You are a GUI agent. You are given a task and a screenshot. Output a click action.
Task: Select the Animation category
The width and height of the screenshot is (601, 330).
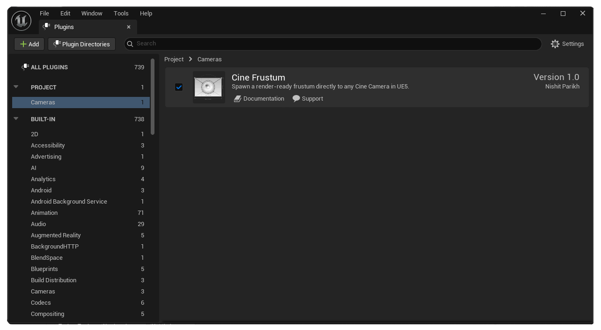[x=81, y=213]
